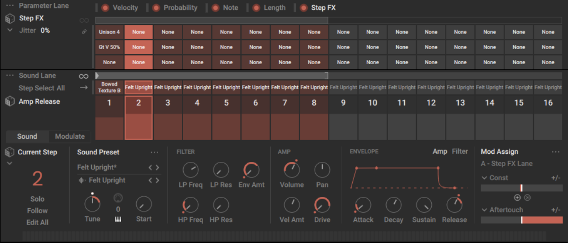Open the Parameter Lane three-dot menu
Screen dimensions: 568x243
(x=10, y=6)
